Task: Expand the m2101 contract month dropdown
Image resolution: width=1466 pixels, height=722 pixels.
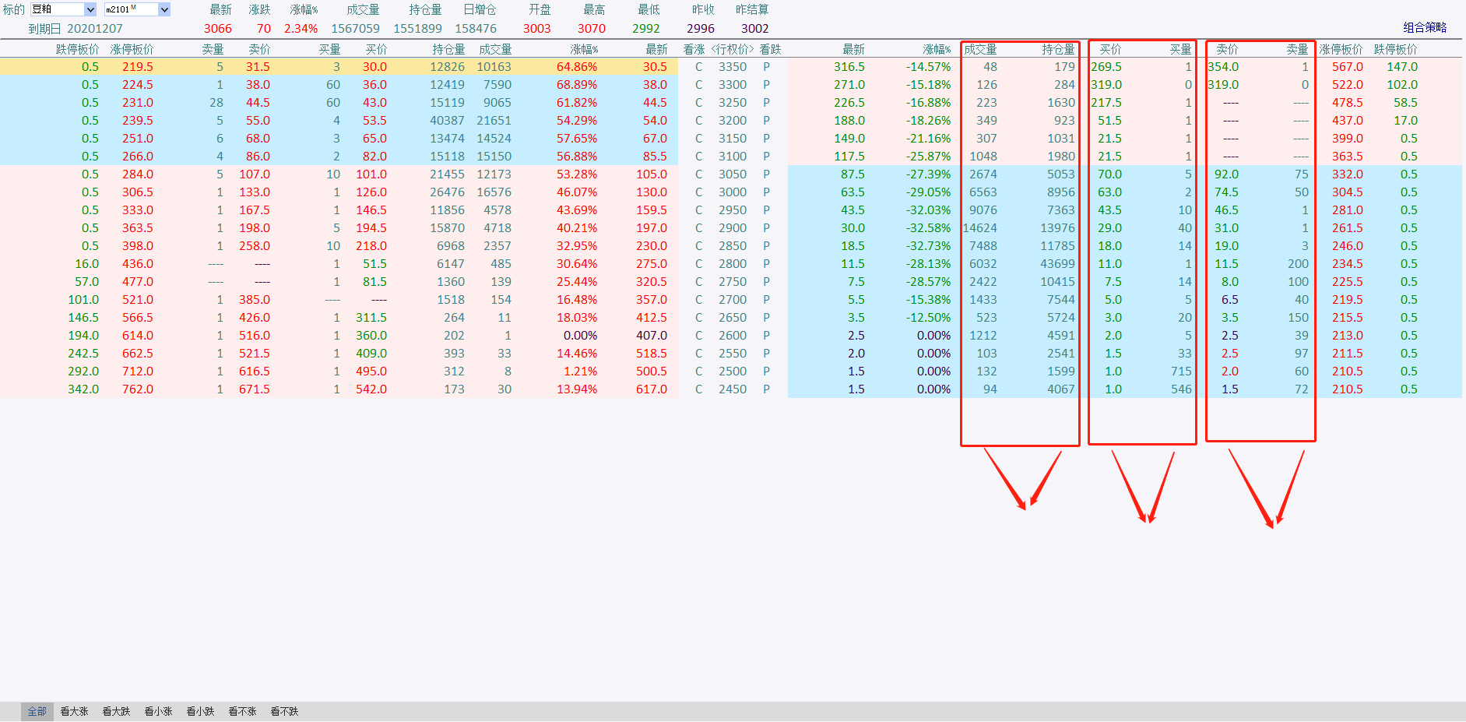Action: click(x=164, y=9)
